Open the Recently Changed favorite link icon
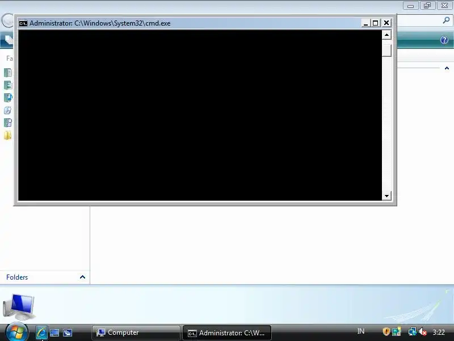Image resolution: width=454 pixels, height=341 pixels. (8, 110)
